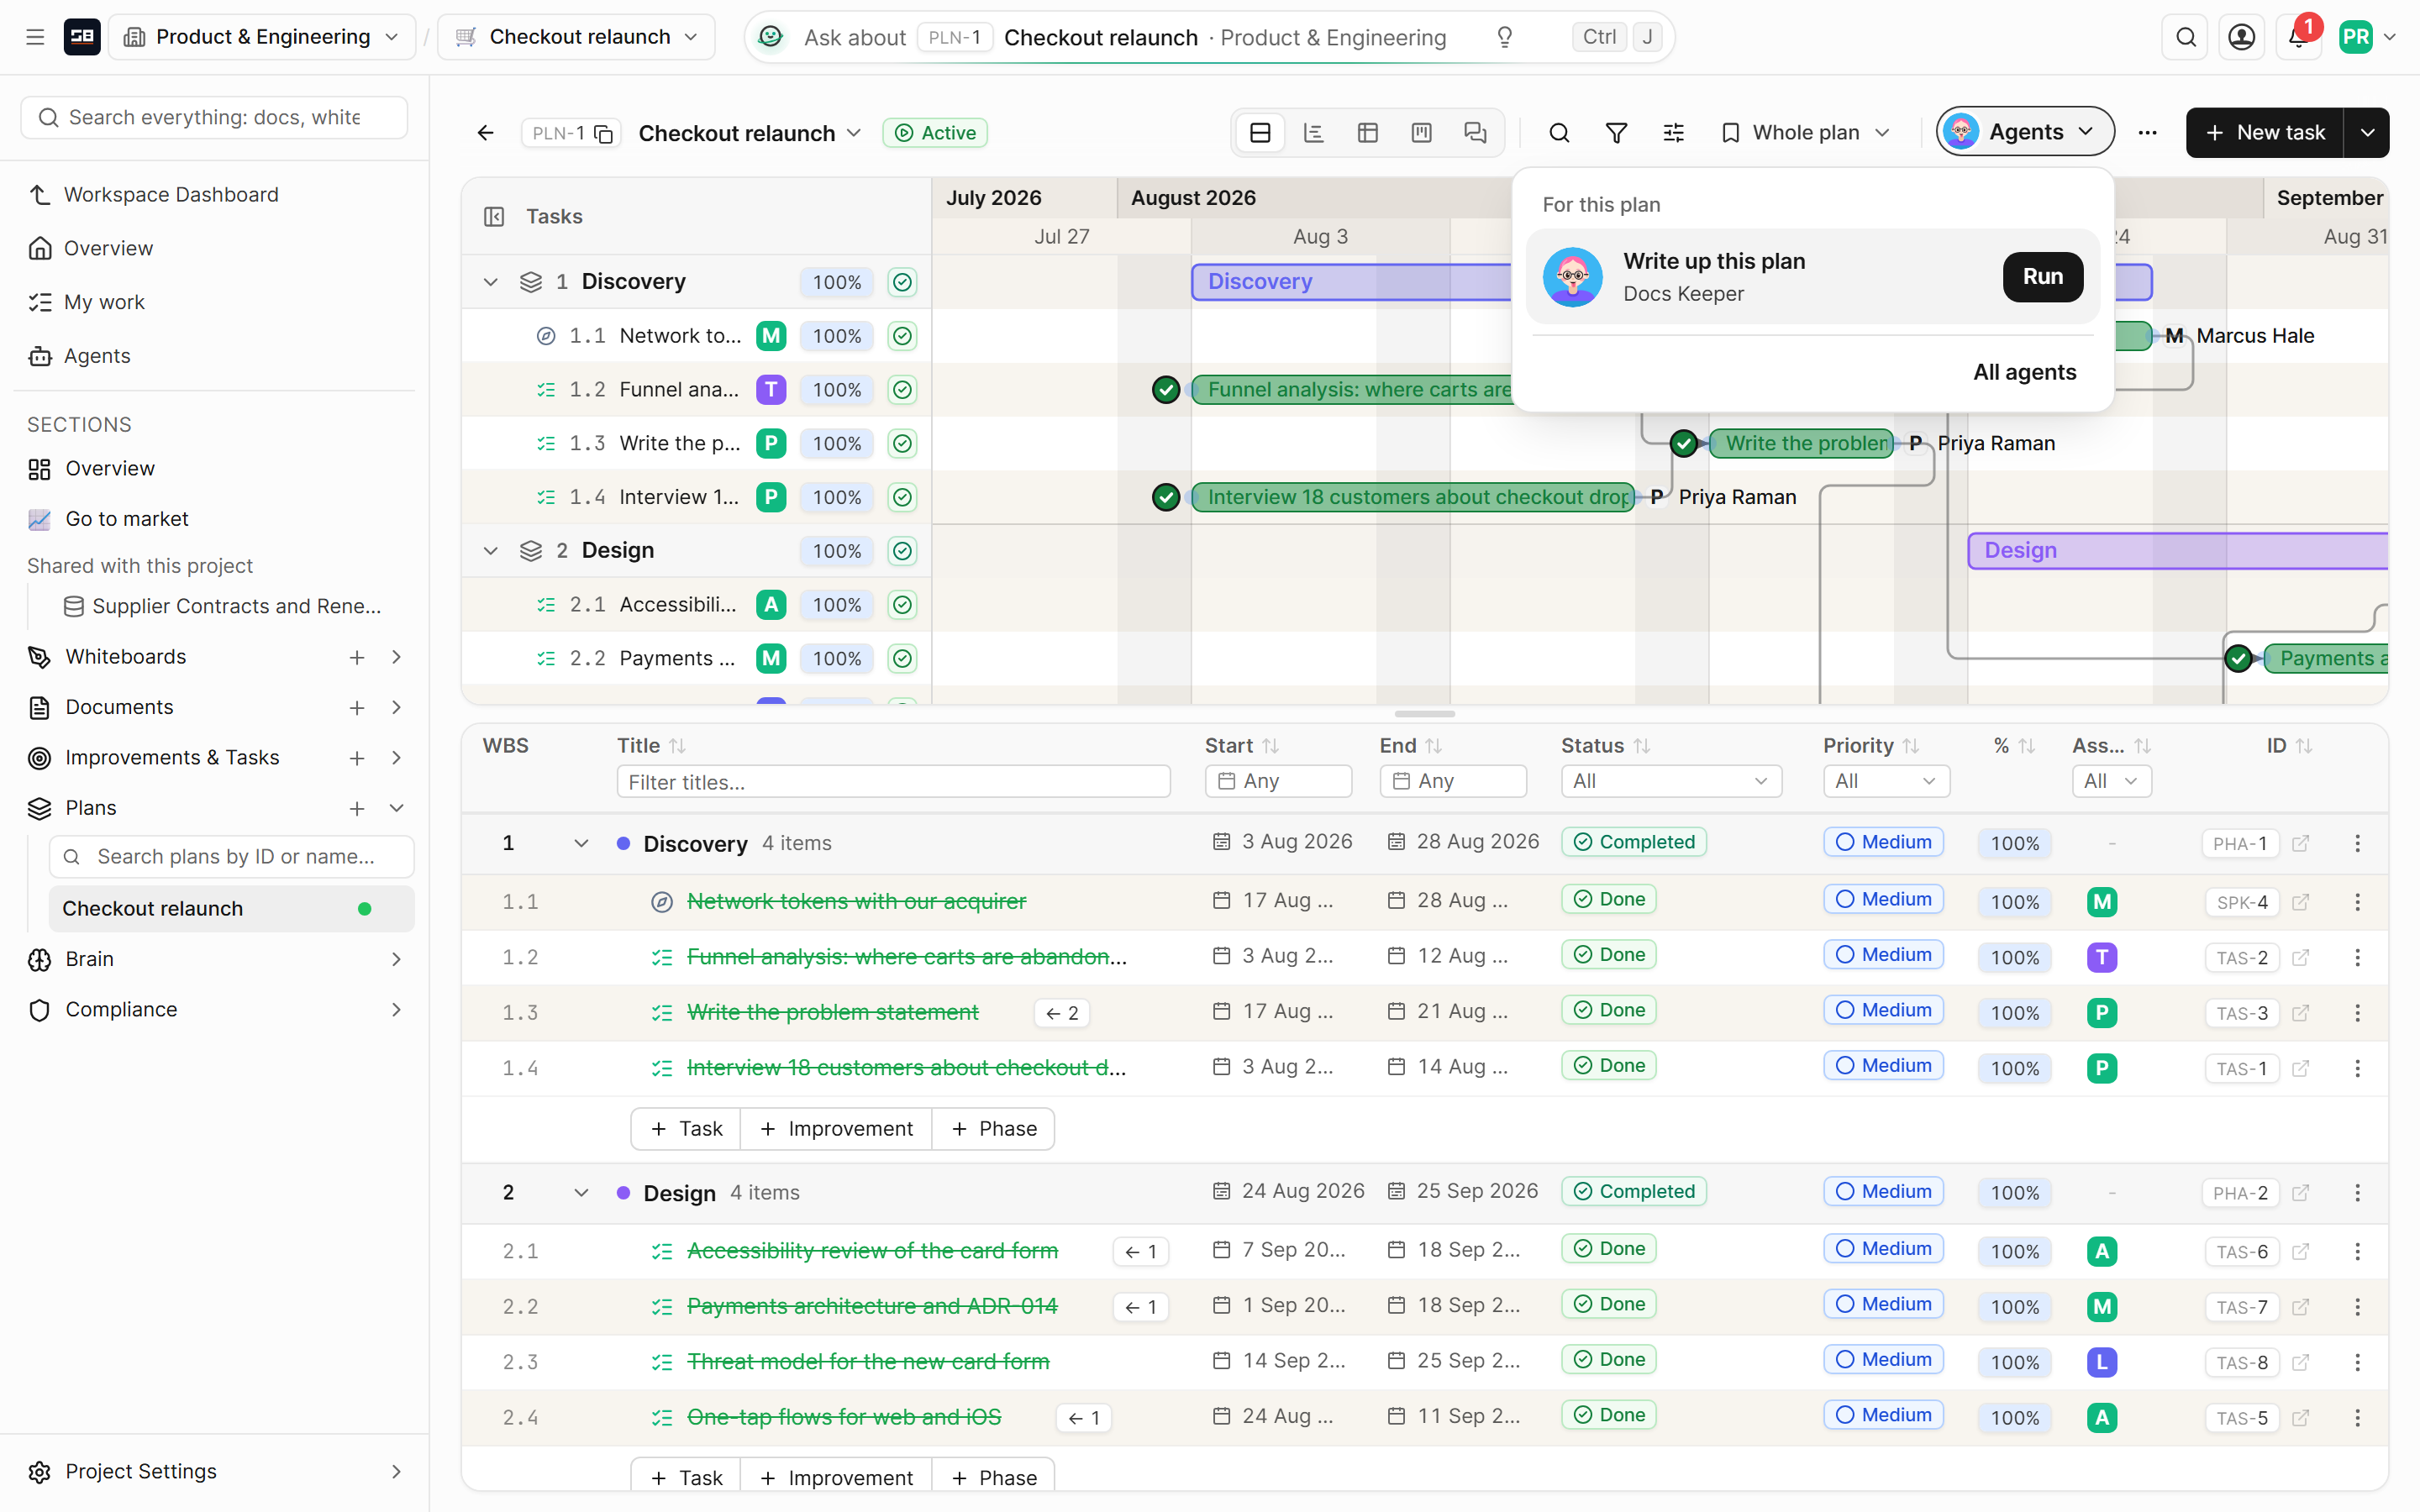
Task: Open the Whole plan dropdown
Action: 1806,133
